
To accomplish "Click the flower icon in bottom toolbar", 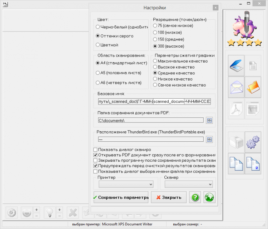I will (x=12, y=213).
